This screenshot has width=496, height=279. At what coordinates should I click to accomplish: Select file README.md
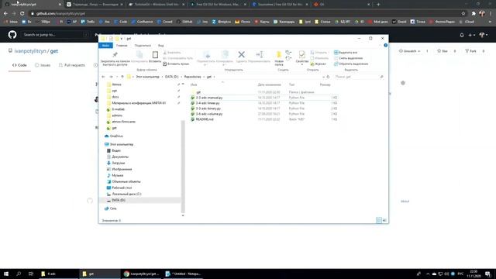pyautogui.click(x=205, y=119)
